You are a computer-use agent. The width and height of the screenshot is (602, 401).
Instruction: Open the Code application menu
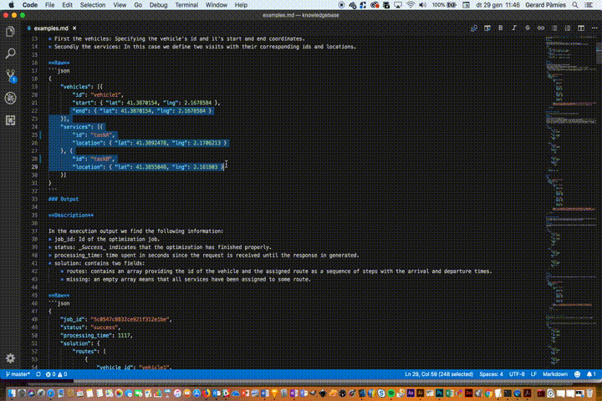coord(30,5)
